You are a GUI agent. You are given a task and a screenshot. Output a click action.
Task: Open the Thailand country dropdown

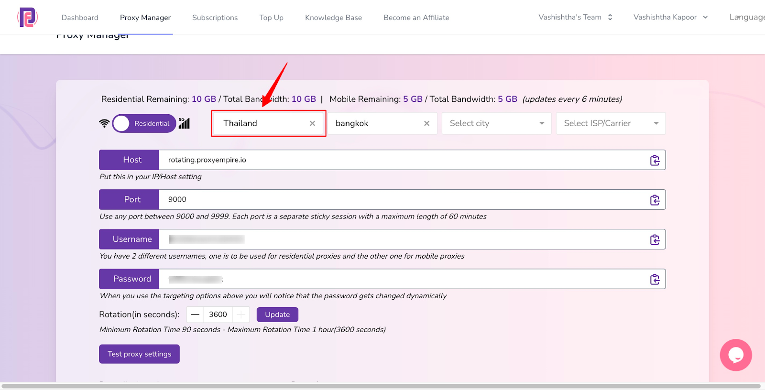269,123
